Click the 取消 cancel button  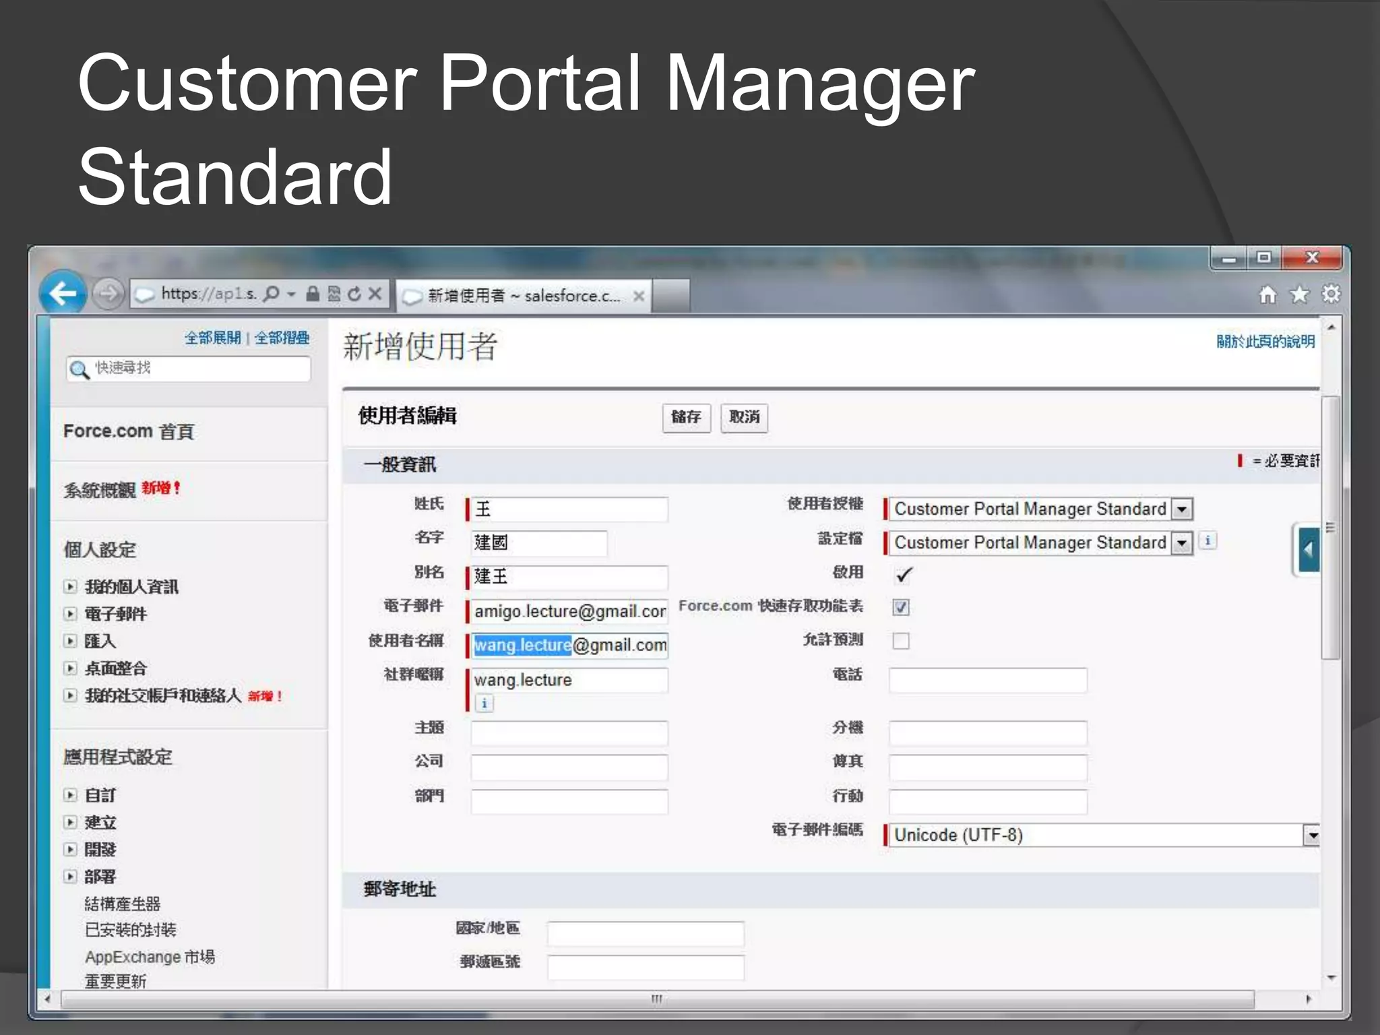tap(744, 418)
